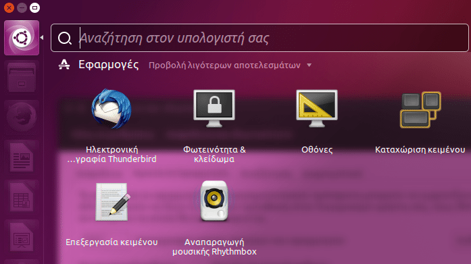This screenshot has height=264, width=471.
Task: Launch the text editor notepad icon
Action: (x=113, y=202)
